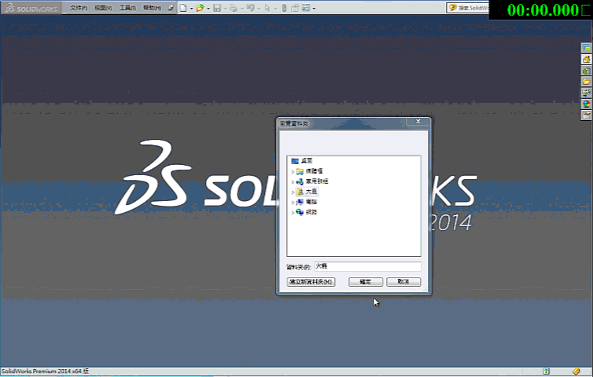Click the yellow tag icon in status bar
The image size is (593, 377).
pos(576,372)
